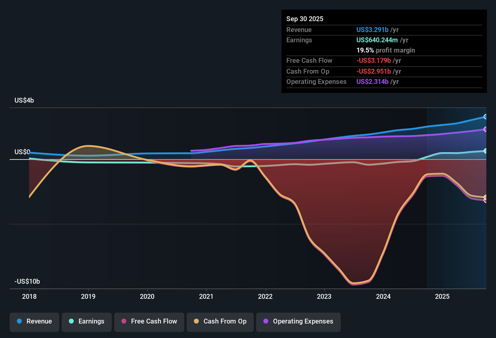Expand the Operating Expenses legend entry
496x338 pixels.
(x=298, y=321)
